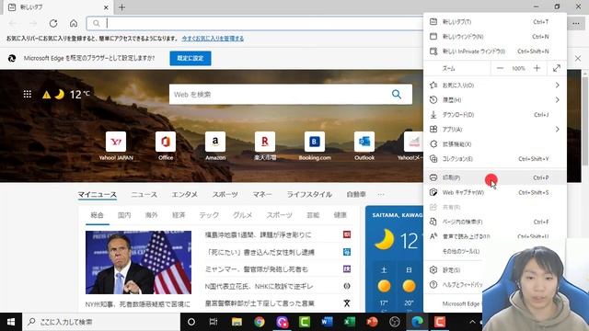Open 拡張機能 menu item
Image resolution: width=589 pixels, height=331 pixels.
pyautogui.click(x=495, y=144)
